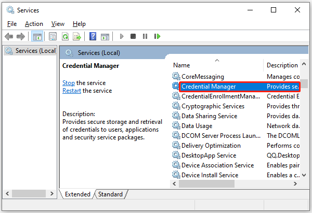Click the blue Help question mark icon

[93, 36]
